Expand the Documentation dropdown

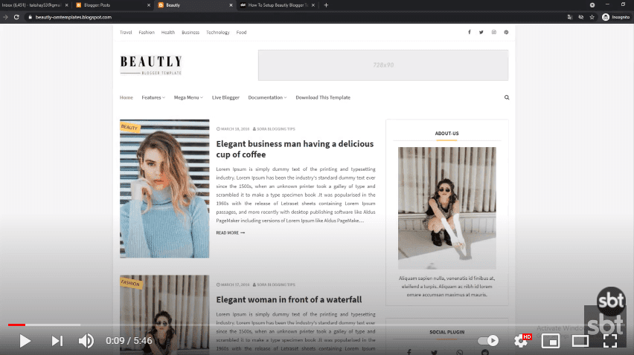pyautogui.click(x=267, y=97)
